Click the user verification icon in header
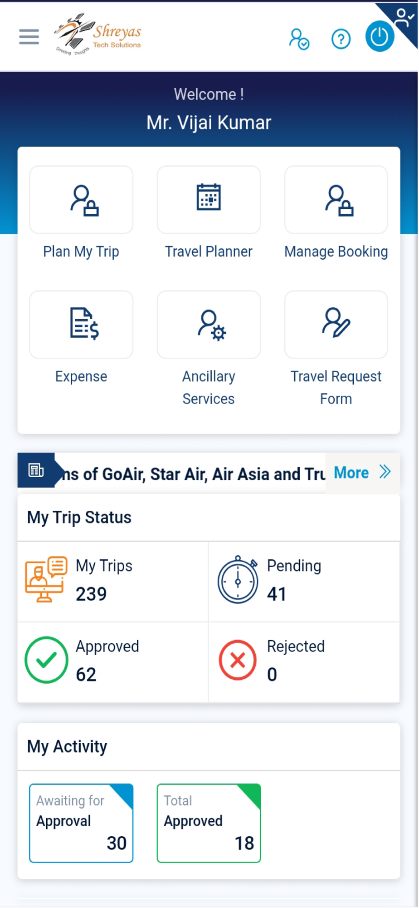Image resolution: width=419 pixels, height=908 pixels. pyautogui.click(x=299, y=39)
